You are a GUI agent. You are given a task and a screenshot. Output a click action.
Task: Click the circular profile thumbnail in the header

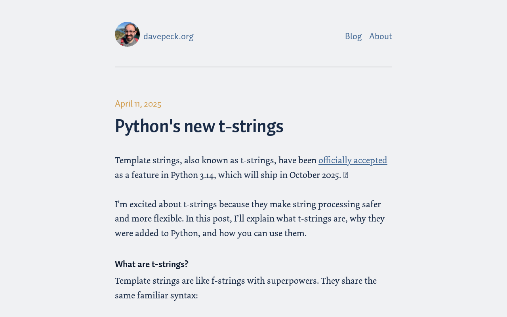pyautogui.click(x=127, y=34)
